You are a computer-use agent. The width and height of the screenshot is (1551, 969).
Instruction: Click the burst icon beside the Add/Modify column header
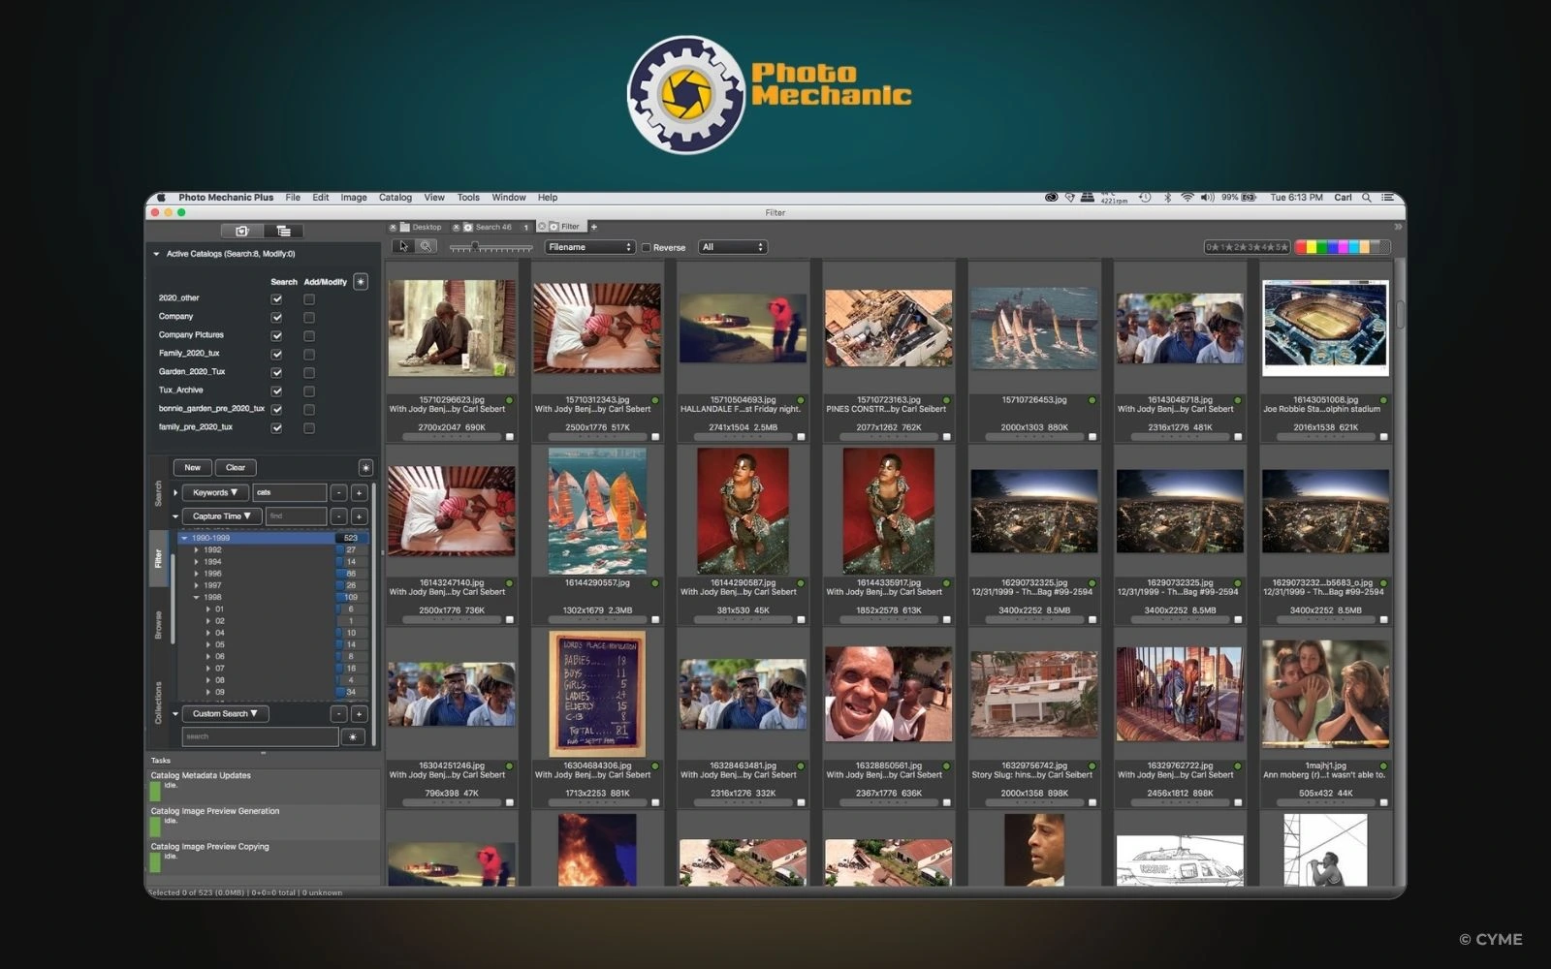pyautogui.click(x=360, y=281)
